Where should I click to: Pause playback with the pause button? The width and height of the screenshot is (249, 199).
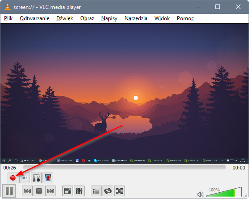point(9,191)
